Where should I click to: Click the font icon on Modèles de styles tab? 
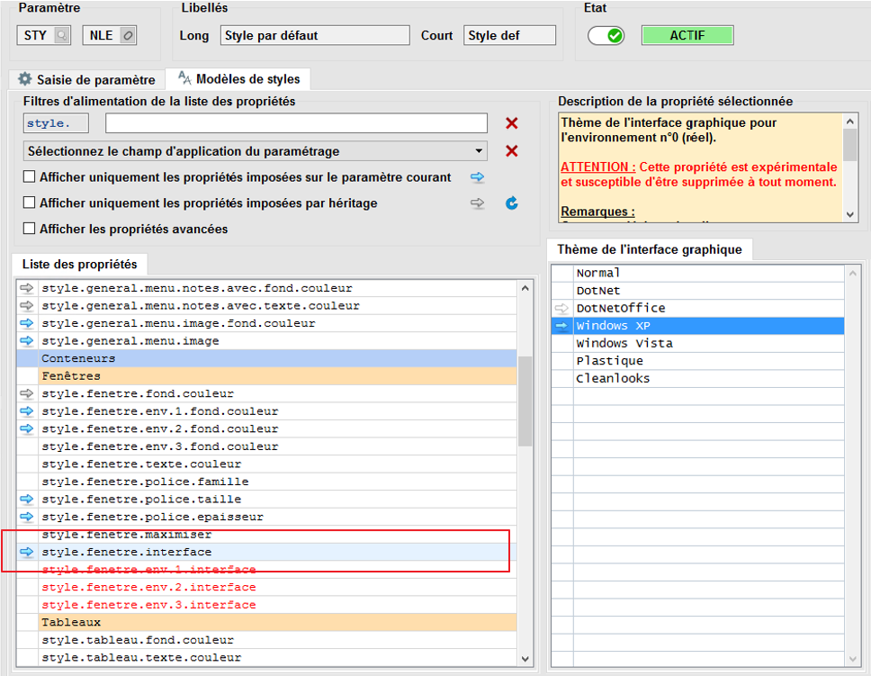184,78
